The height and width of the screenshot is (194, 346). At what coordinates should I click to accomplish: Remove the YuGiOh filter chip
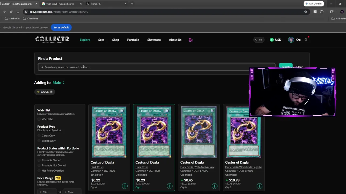point(51,92)
